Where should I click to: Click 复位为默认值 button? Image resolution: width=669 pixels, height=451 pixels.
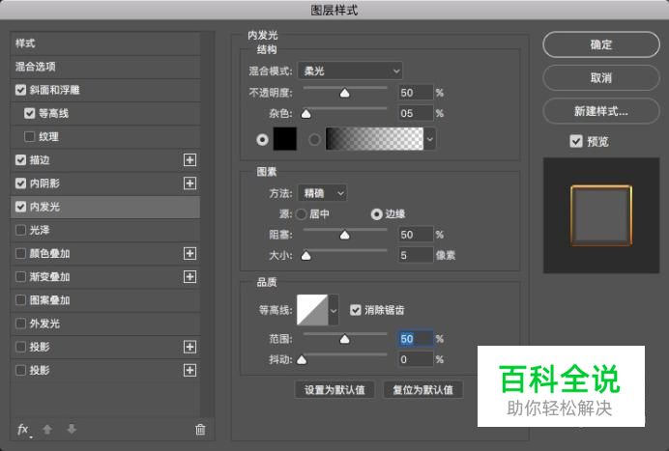422,389
